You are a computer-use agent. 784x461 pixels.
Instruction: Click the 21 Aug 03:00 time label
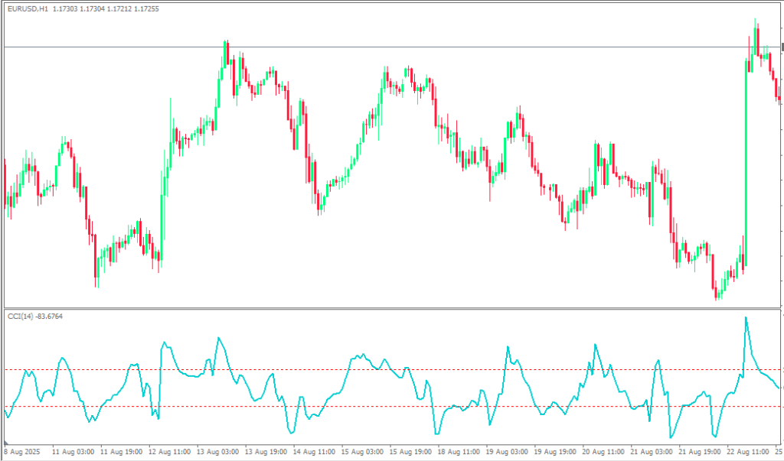[x=652, y=452]
